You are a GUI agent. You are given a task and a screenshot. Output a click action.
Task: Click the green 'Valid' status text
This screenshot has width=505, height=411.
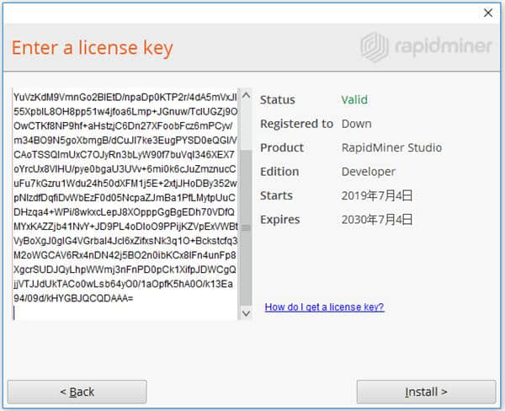(x=354, y=100)
